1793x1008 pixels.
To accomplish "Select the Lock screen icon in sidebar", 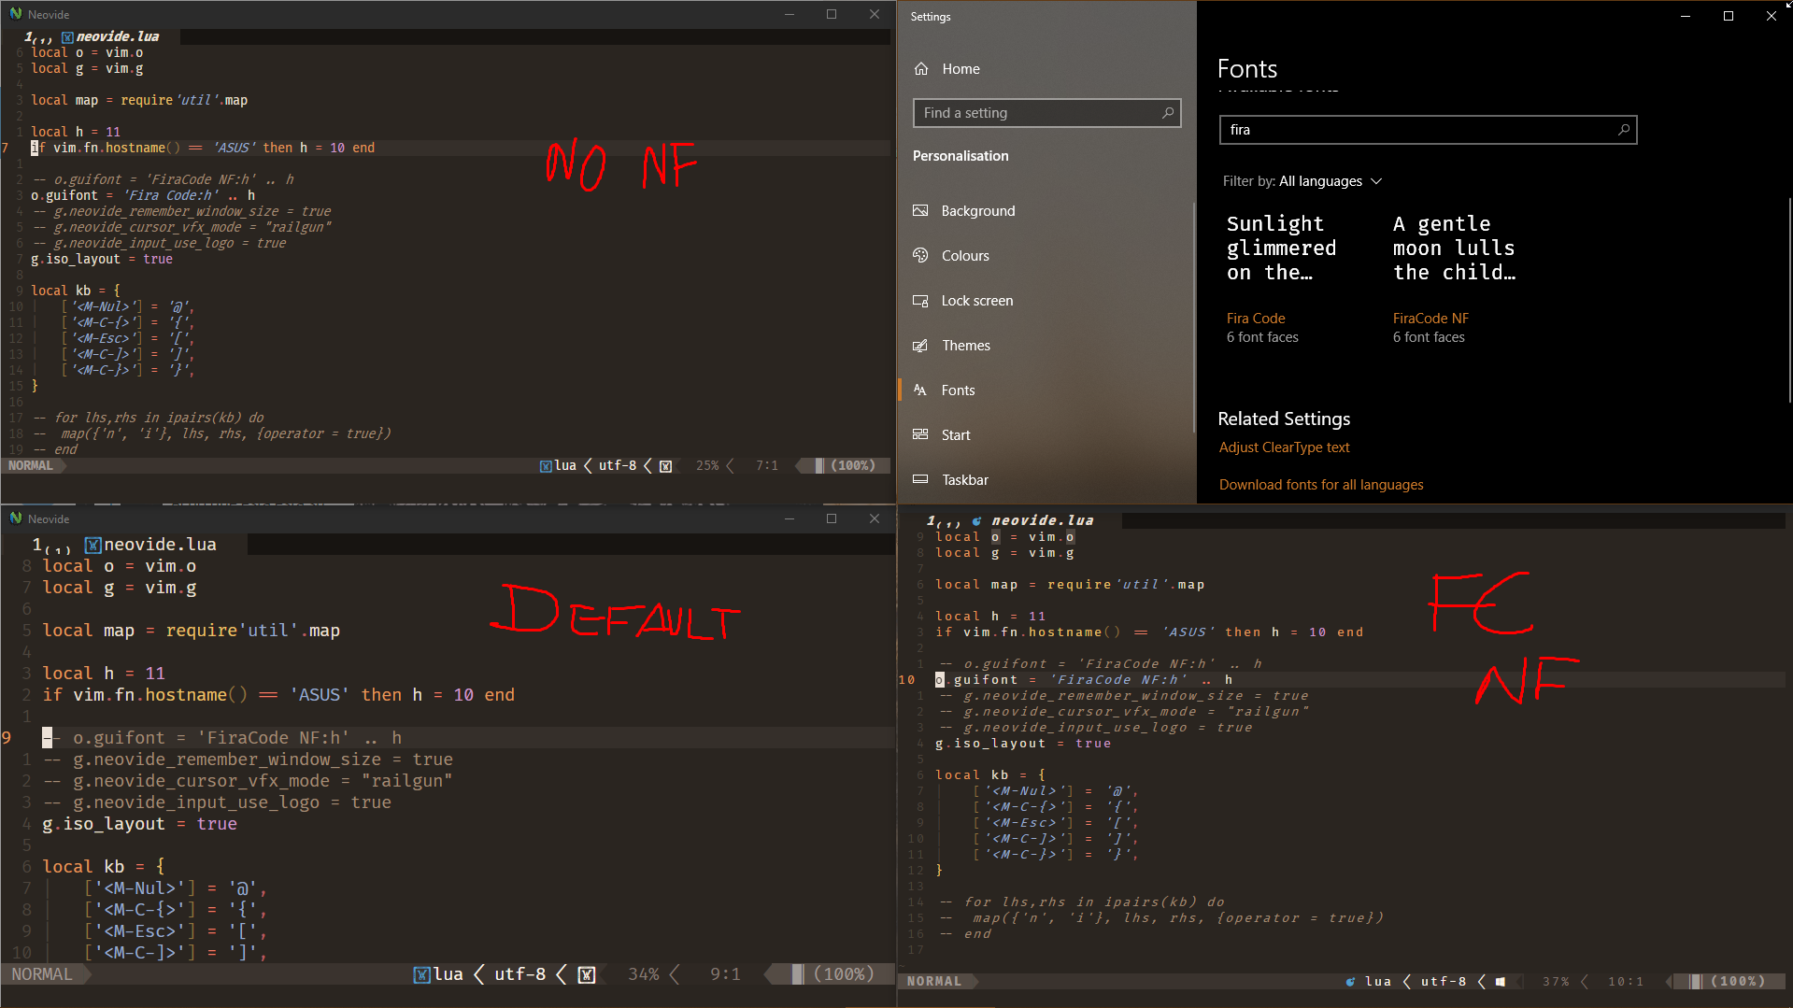I will coord(921,300).
